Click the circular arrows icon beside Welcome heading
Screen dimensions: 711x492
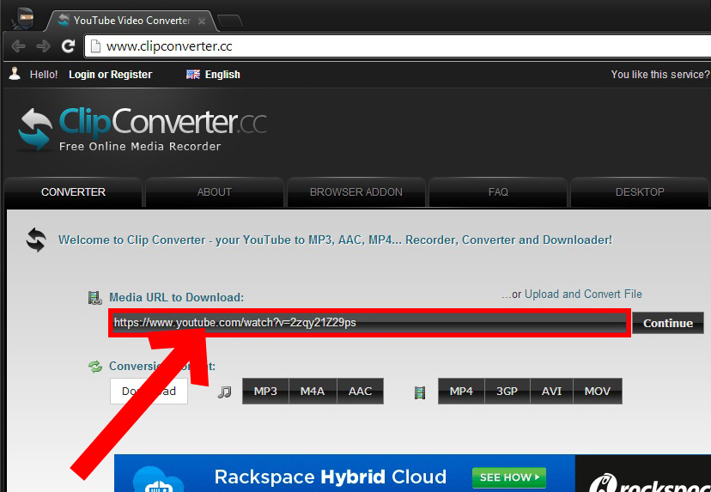(36, 240)
